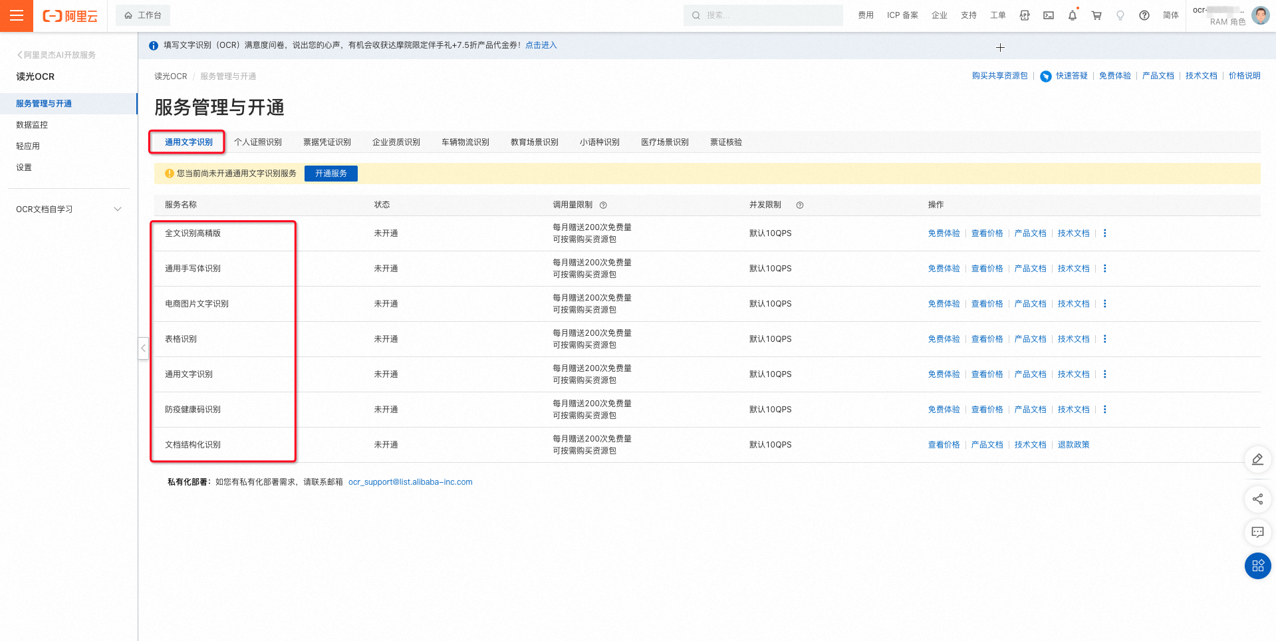Launch Cloud Shell terminal icon
Viewport: 1276px width, 641px height.
click(1049, 15)
